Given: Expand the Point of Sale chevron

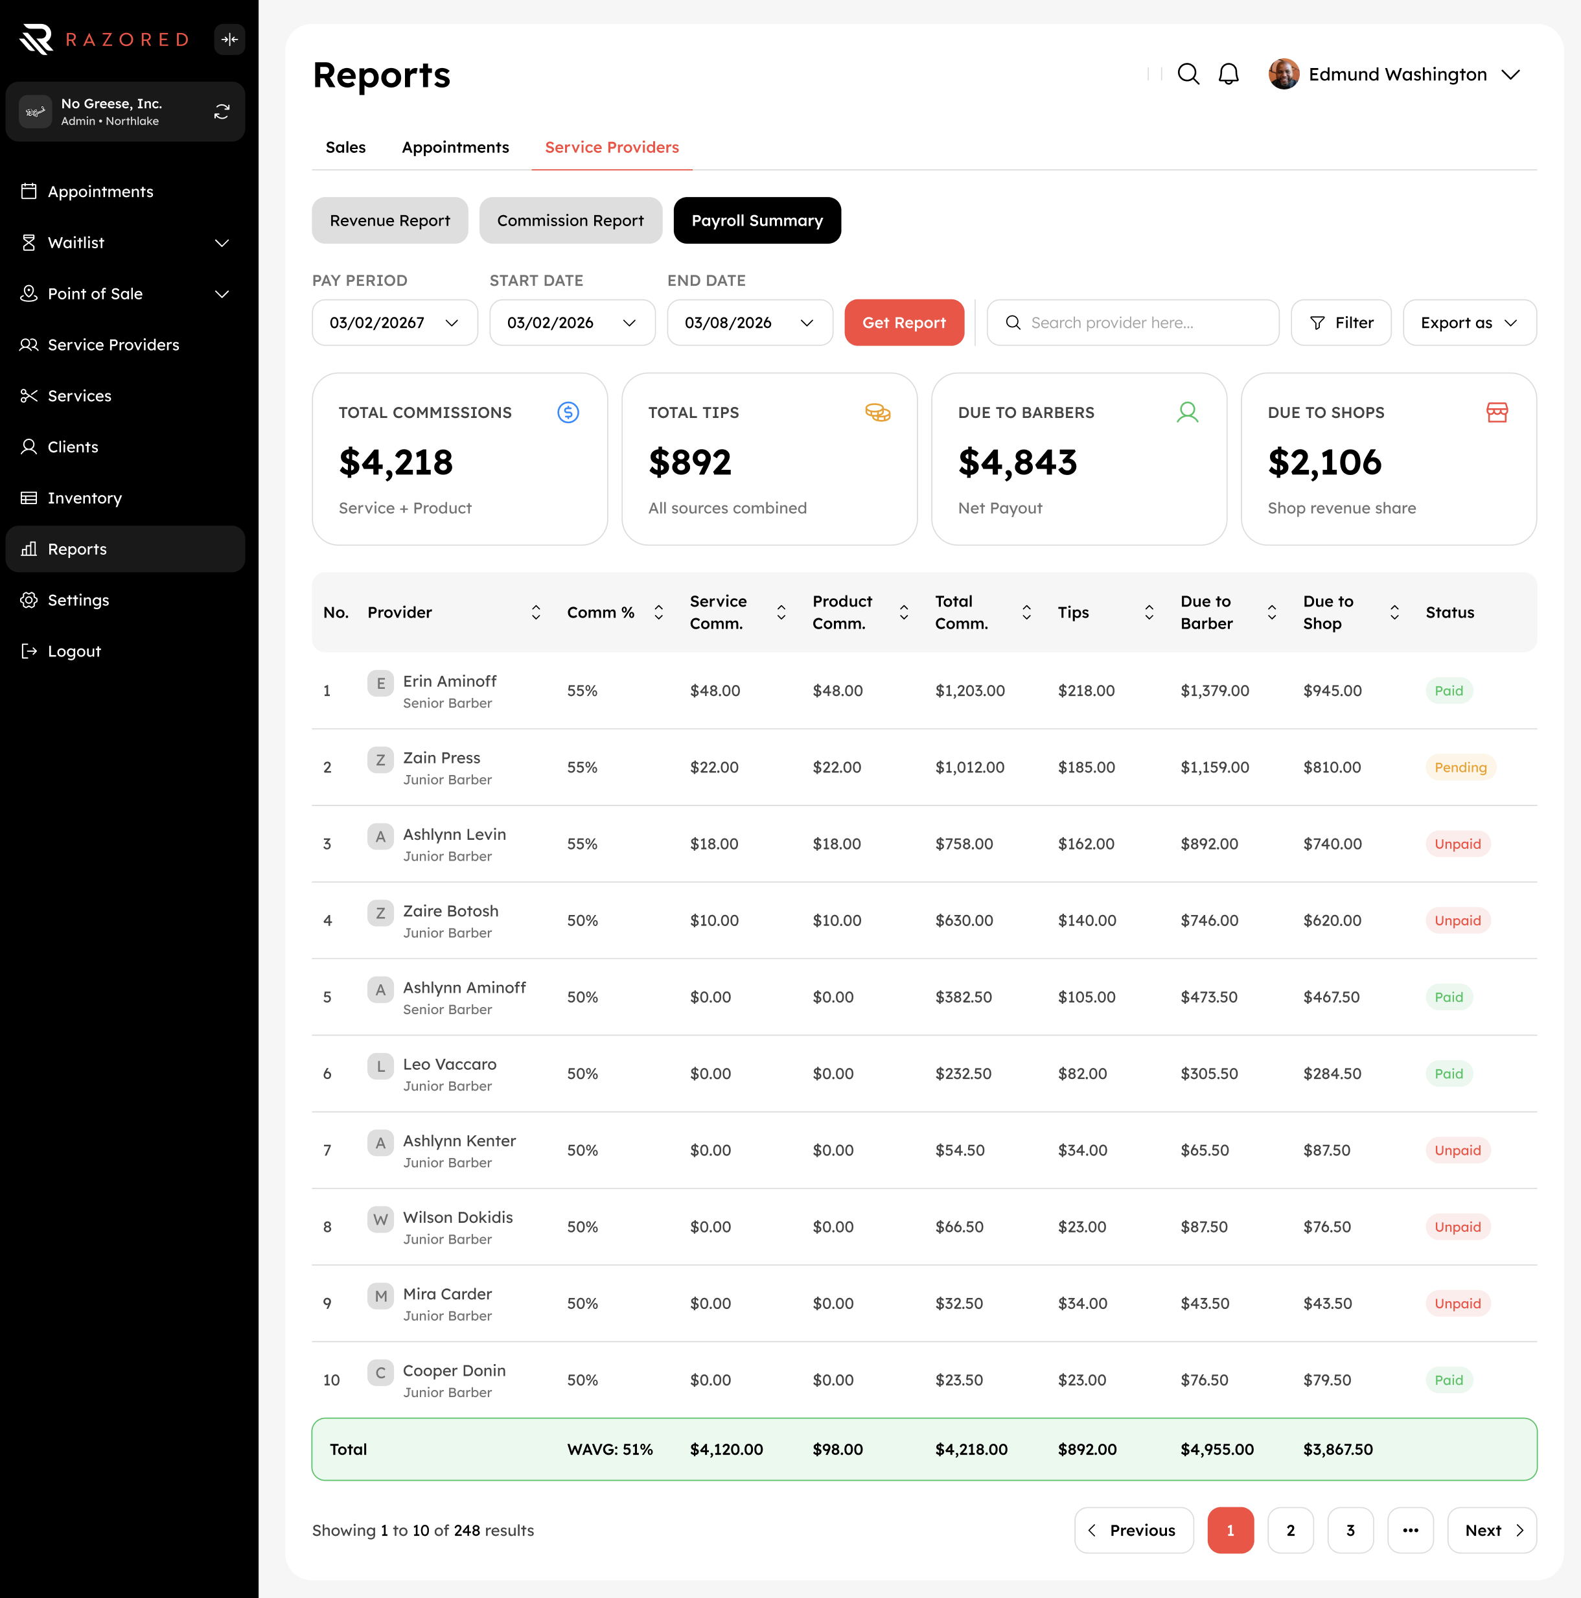Looking at the screenshot, I should coord(222,294).
